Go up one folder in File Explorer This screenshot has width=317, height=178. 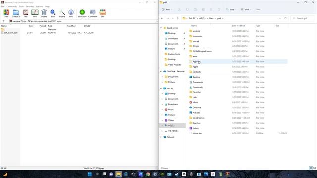(178, 18)
